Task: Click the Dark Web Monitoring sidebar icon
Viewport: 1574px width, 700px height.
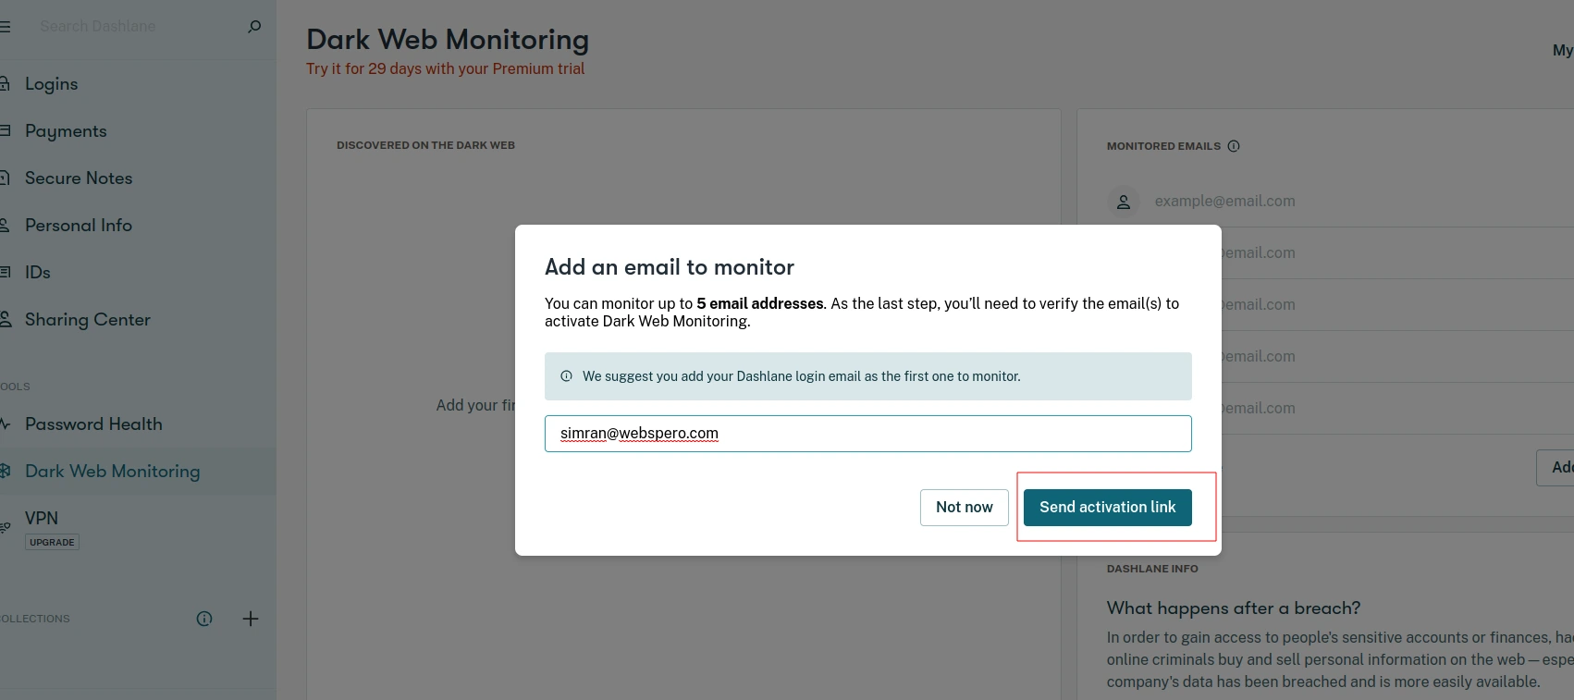Action: 5,471
